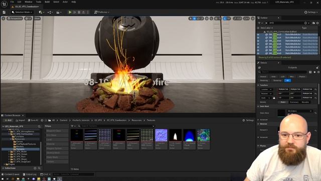Click the Stop simulation button
The image size is (321, 181).
[79, 12]
